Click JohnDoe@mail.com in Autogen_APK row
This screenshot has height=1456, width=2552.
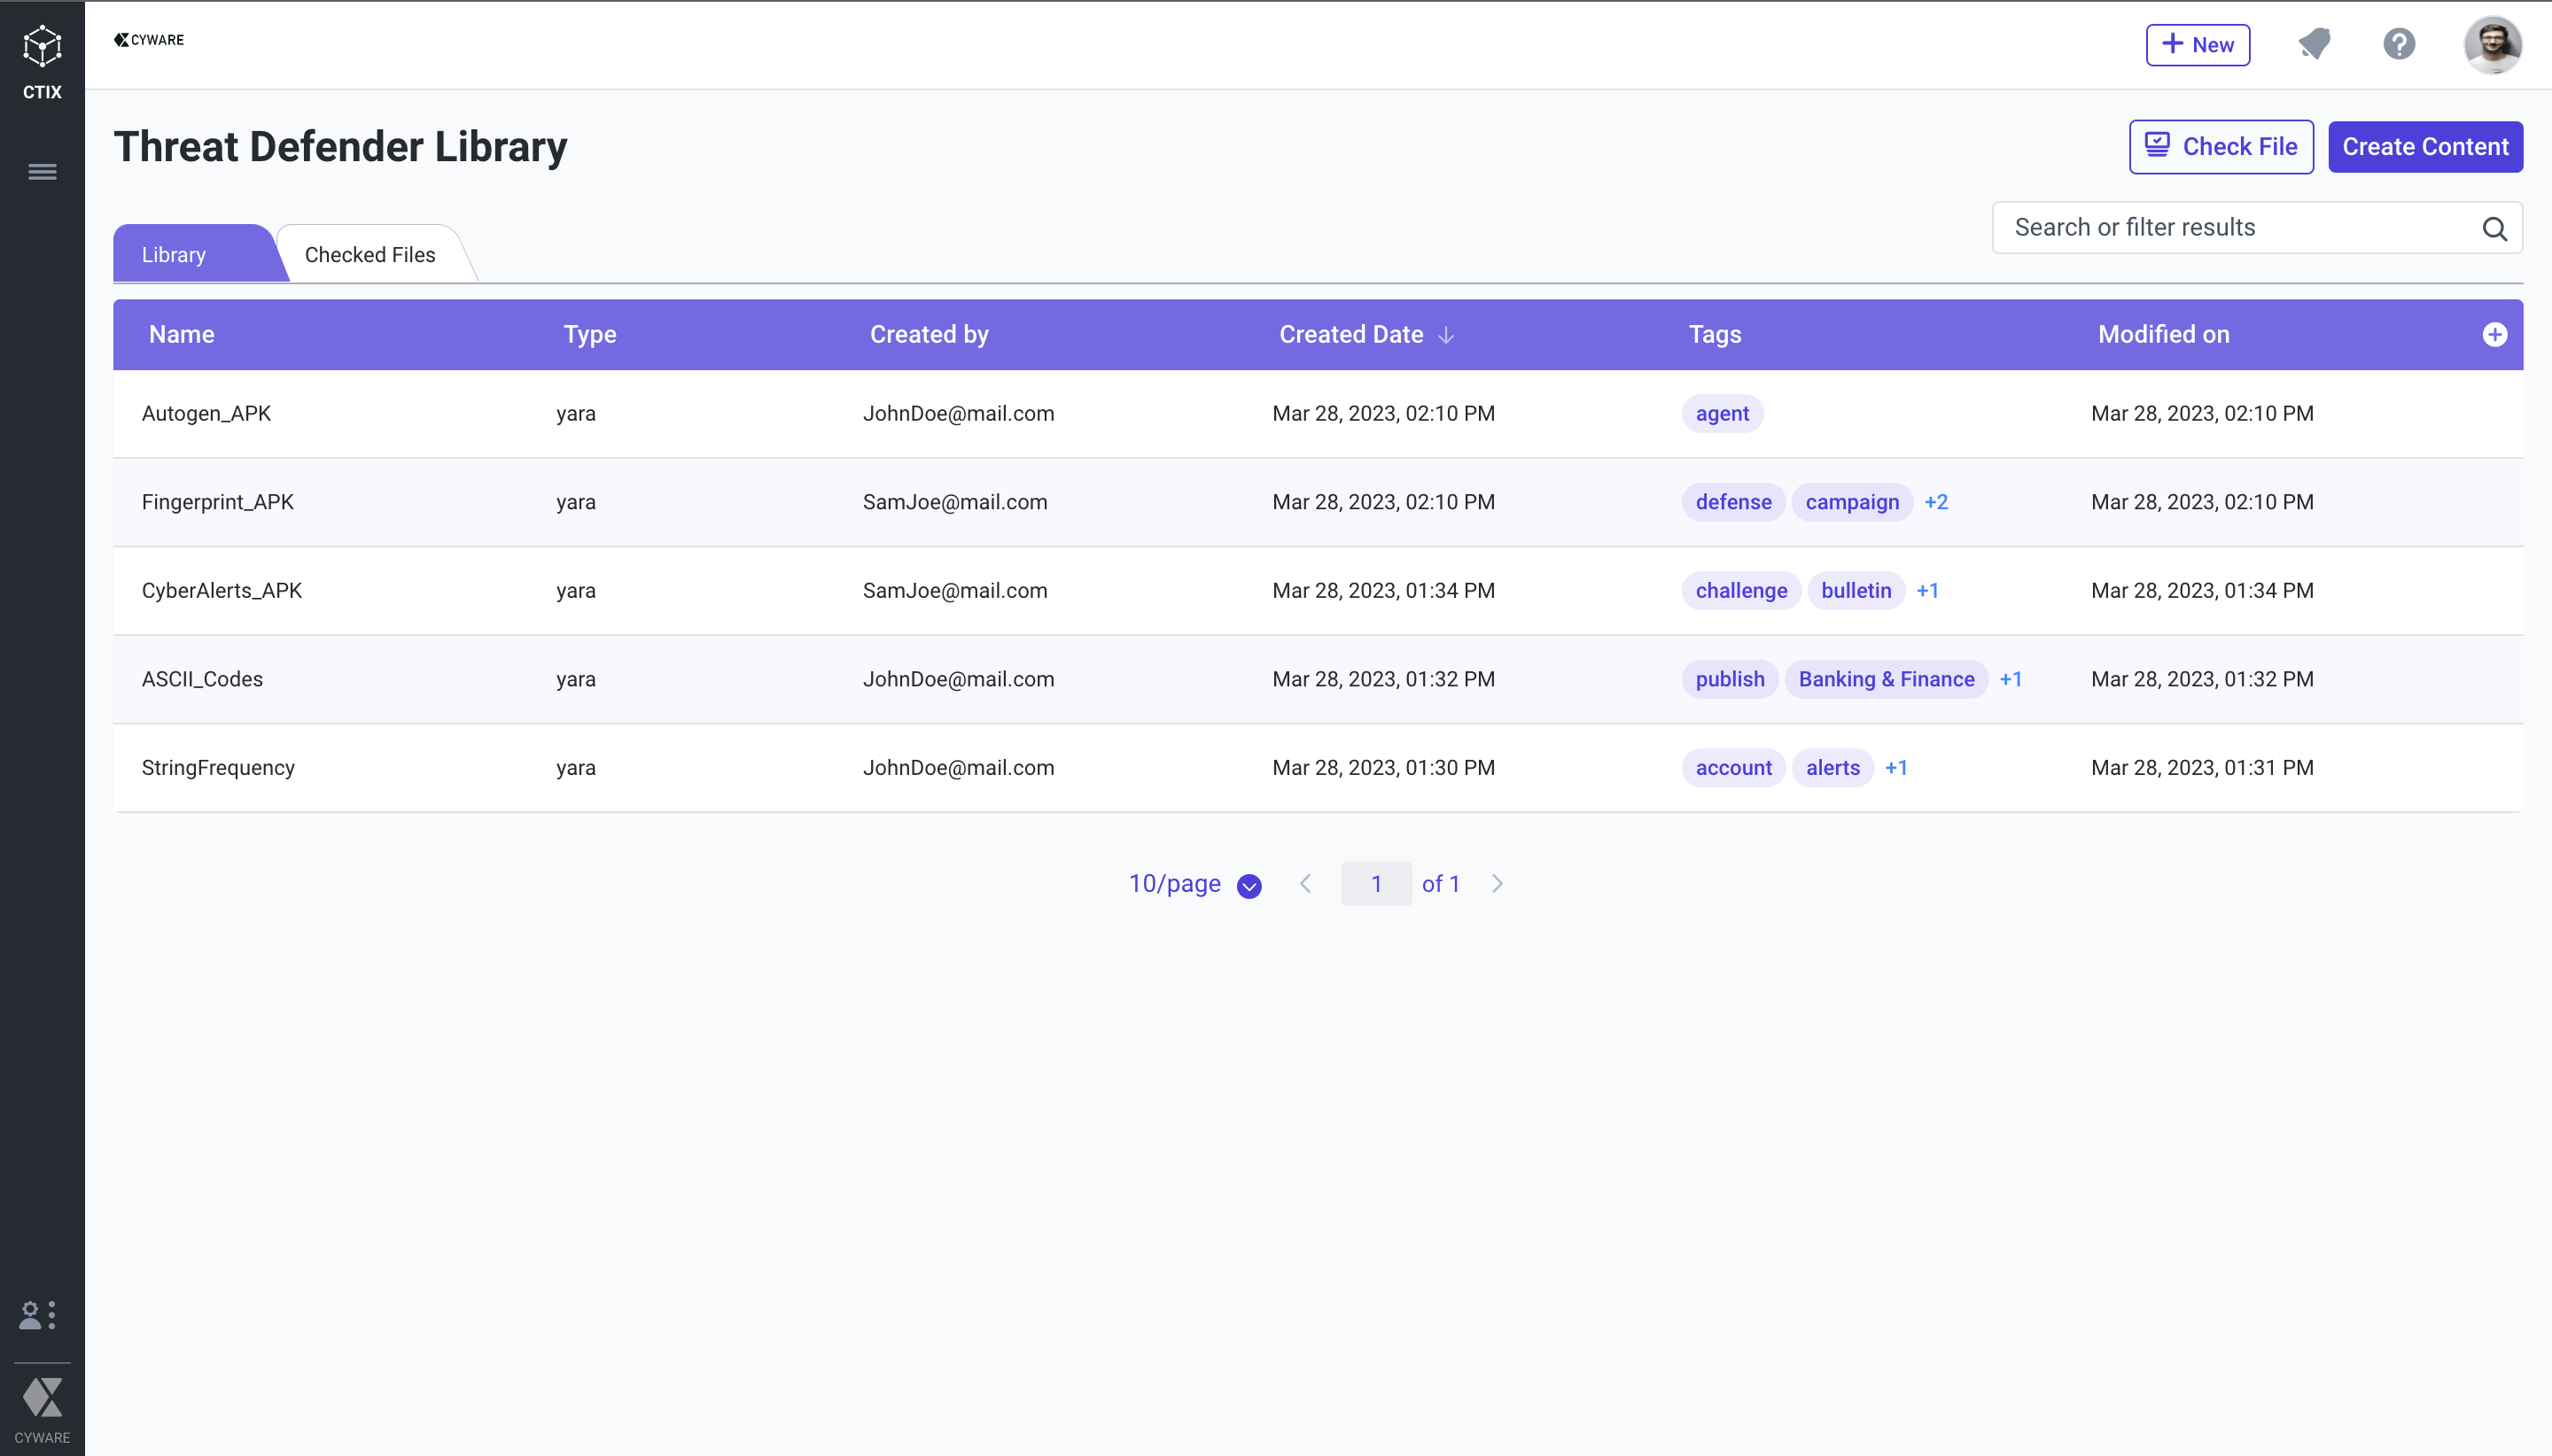pos(959,414)
